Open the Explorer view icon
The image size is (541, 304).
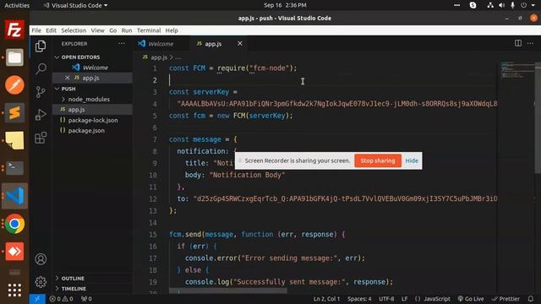(41, 46)
